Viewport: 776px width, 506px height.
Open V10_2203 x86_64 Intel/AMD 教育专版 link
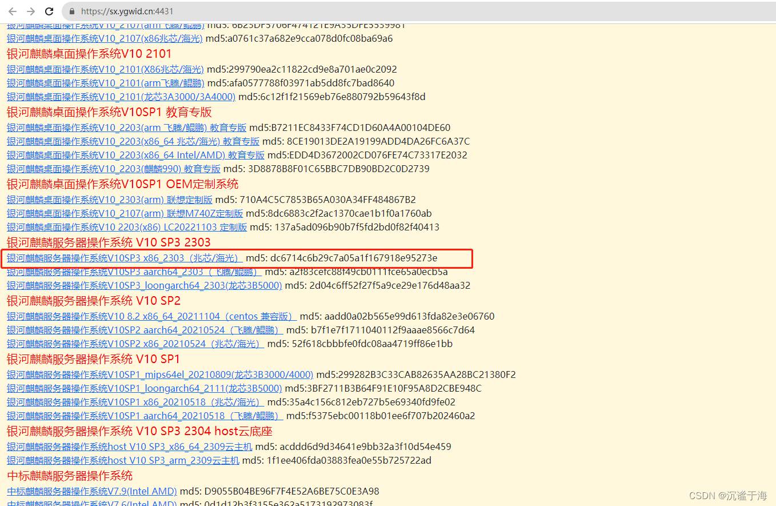[x=135, y=155]
